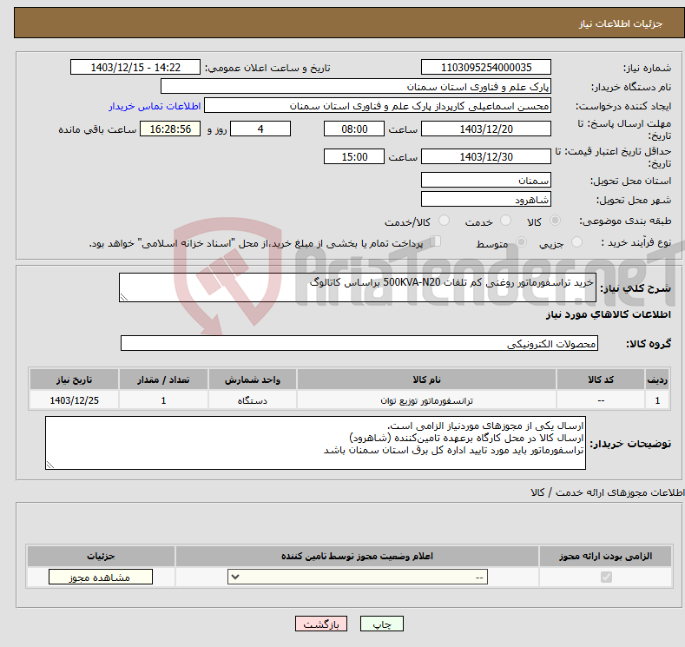Click the بازگشت back button
Image resolution: width=685 pixels, height=647 pixels.
tap(321, 624)
